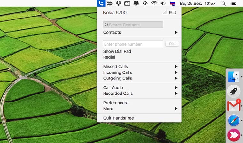Expand the Recorded Calls arrow

[x=176, y=93]
